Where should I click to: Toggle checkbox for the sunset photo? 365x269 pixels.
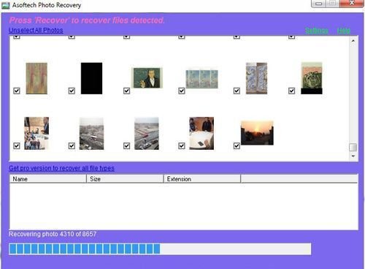[237, 146]
